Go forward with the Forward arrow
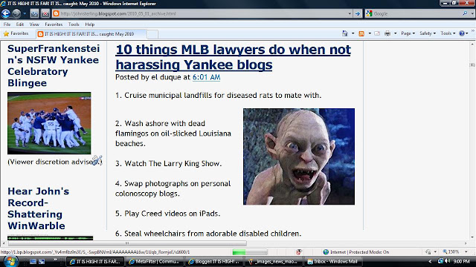476x267 pixels. (x=16, y=13)
